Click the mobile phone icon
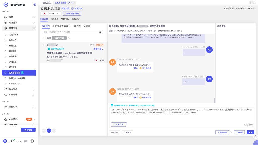 click(x=33, y=141)
